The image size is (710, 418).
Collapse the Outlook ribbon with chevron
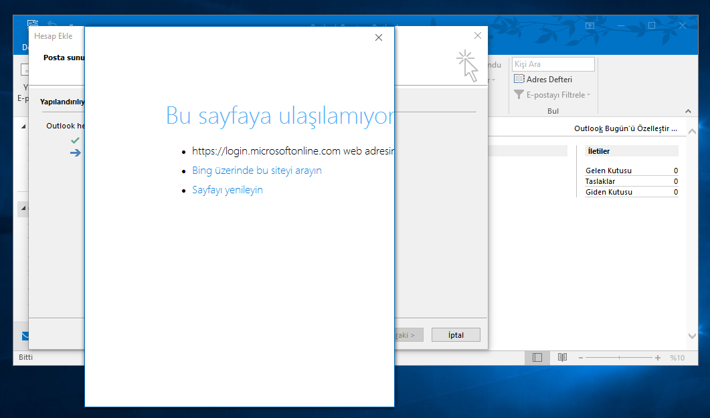tap(689, 111)
